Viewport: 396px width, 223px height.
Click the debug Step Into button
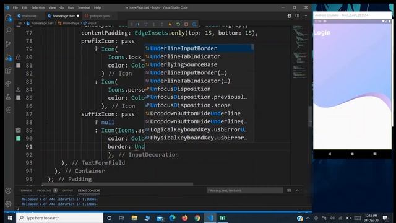point(154,24)
